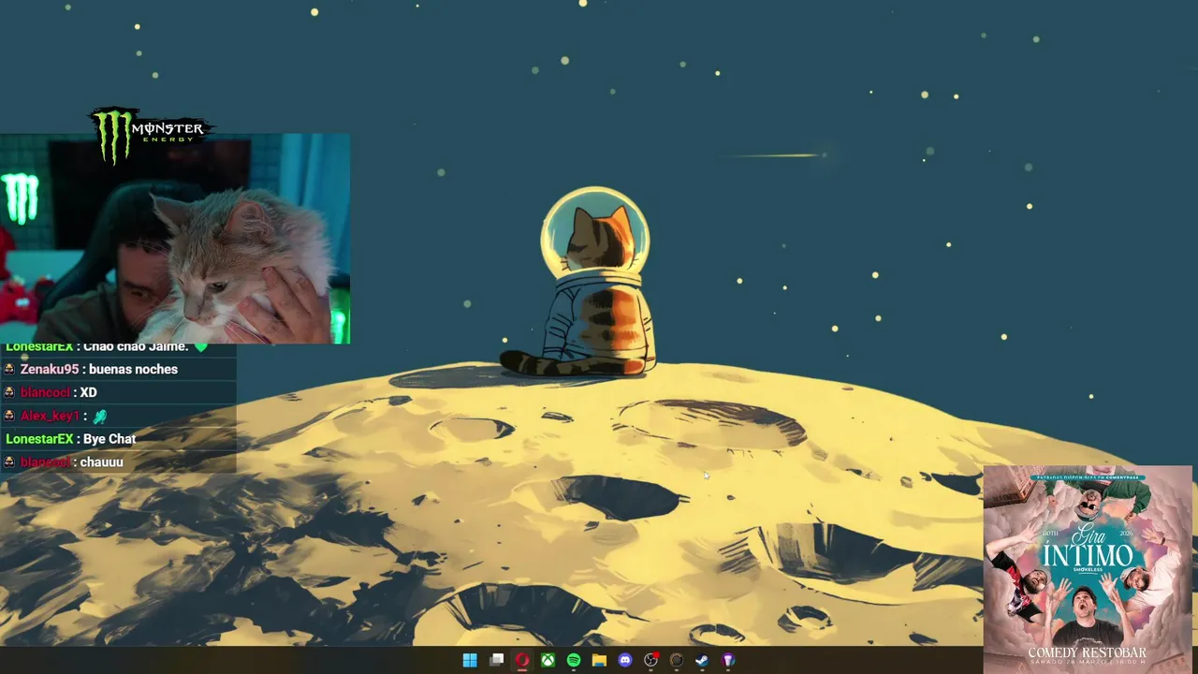Click the webcam feed with the cat
Screen dimensions: 1198x674
(175, 239)
